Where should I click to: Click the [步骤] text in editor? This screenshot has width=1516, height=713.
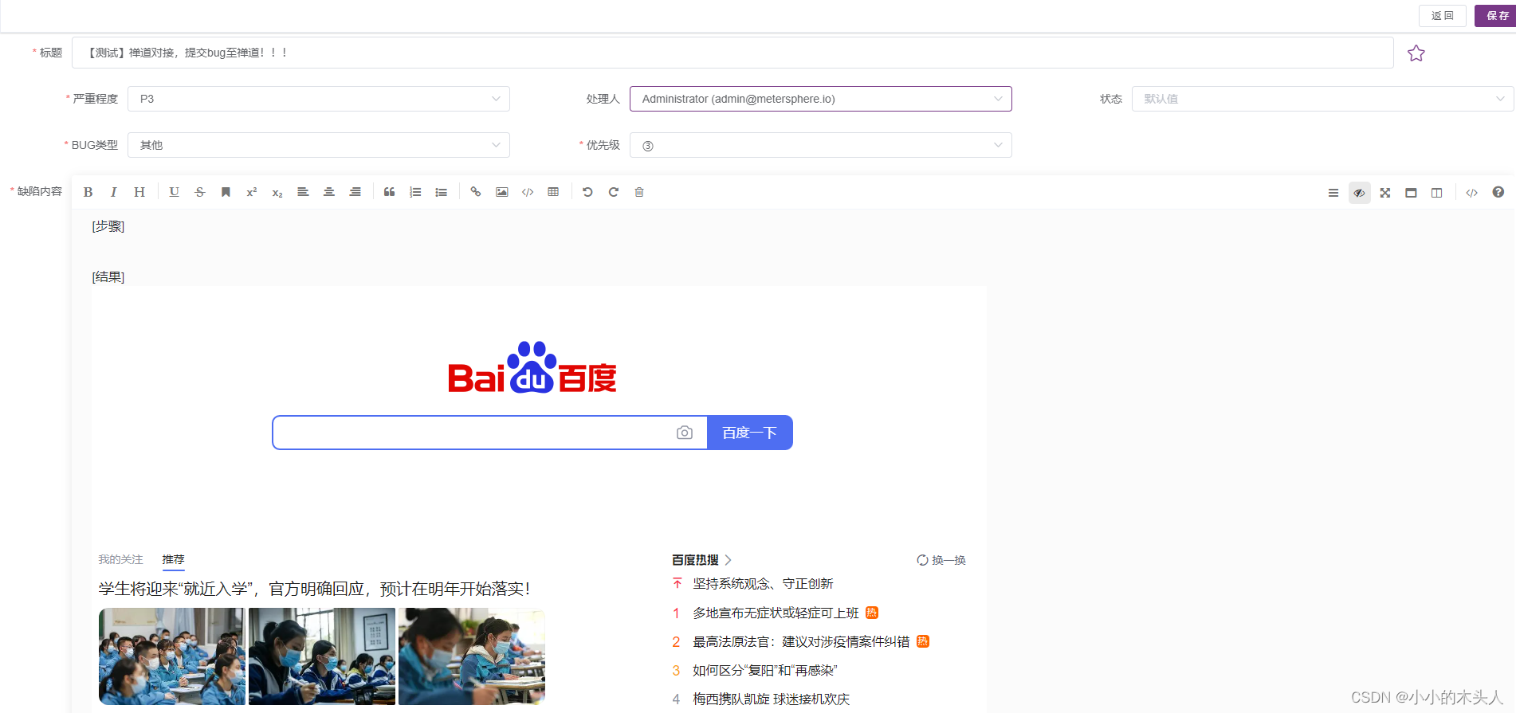tap(108, 226)
